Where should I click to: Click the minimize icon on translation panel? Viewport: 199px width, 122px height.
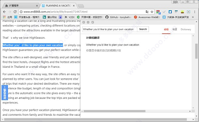(88, 22)
